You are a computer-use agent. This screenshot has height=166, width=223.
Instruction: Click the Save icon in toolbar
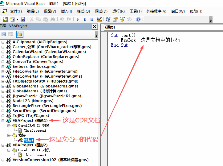pos(23,19)
